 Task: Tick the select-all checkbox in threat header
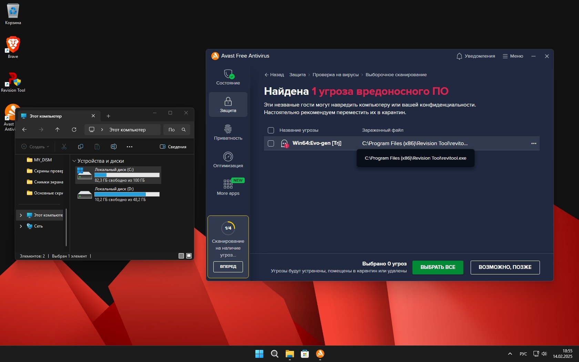pyautogui.click(x=271, y=130)
